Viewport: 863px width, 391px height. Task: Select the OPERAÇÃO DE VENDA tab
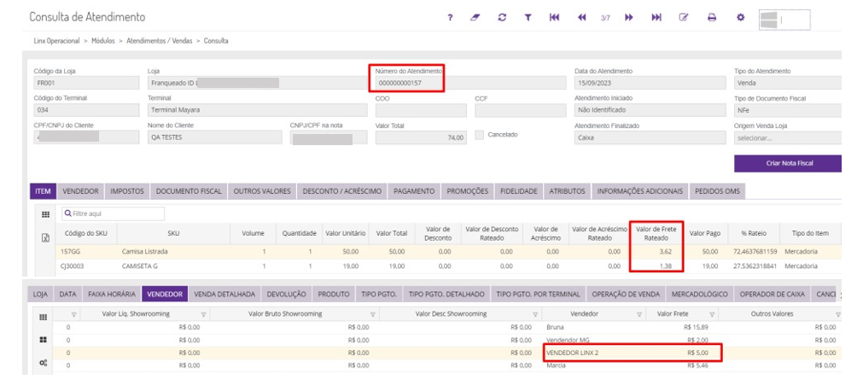pos(626,294)
